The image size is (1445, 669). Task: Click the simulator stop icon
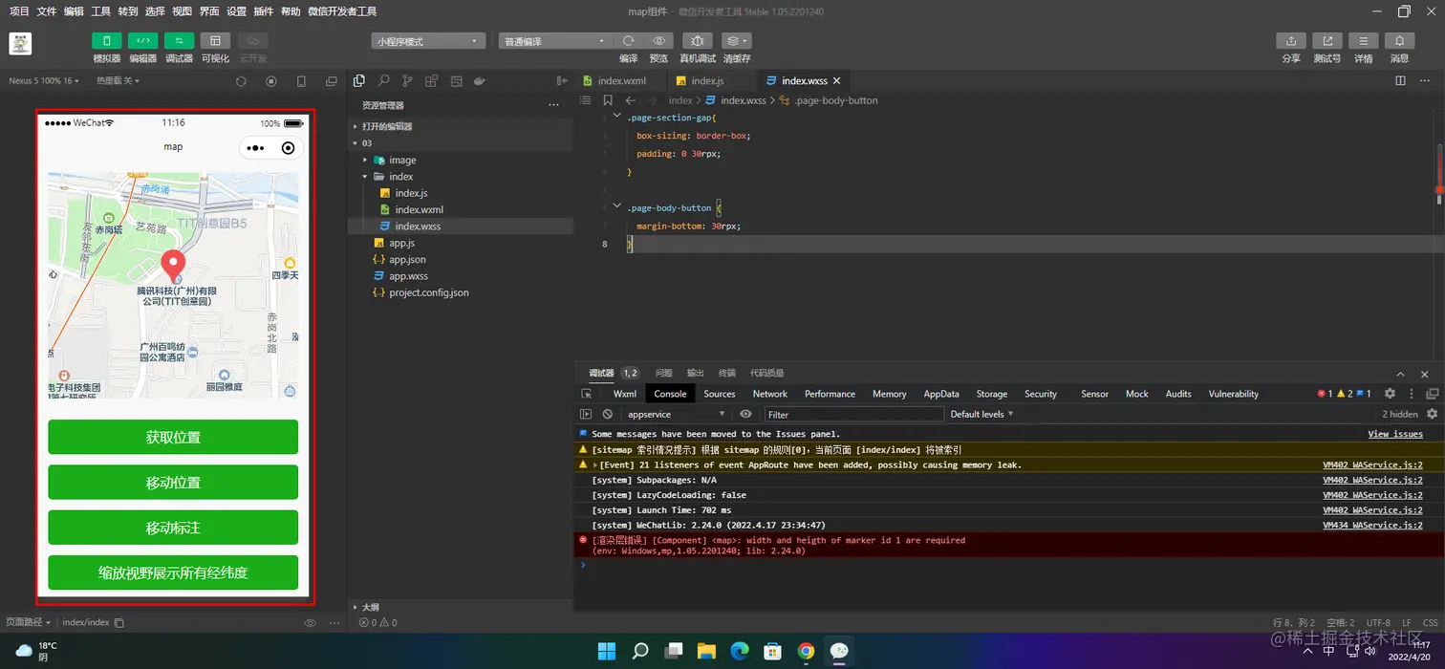[x=271, y=81]
